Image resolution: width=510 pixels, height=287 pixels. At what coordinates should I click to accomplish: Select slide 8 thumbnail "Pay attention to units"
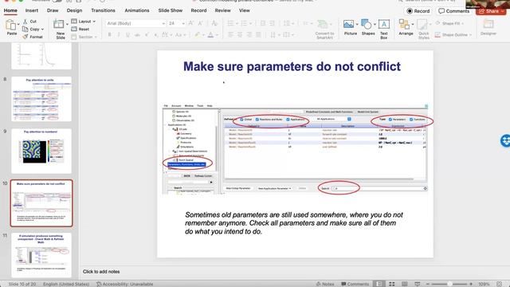(x=41, y=99)
